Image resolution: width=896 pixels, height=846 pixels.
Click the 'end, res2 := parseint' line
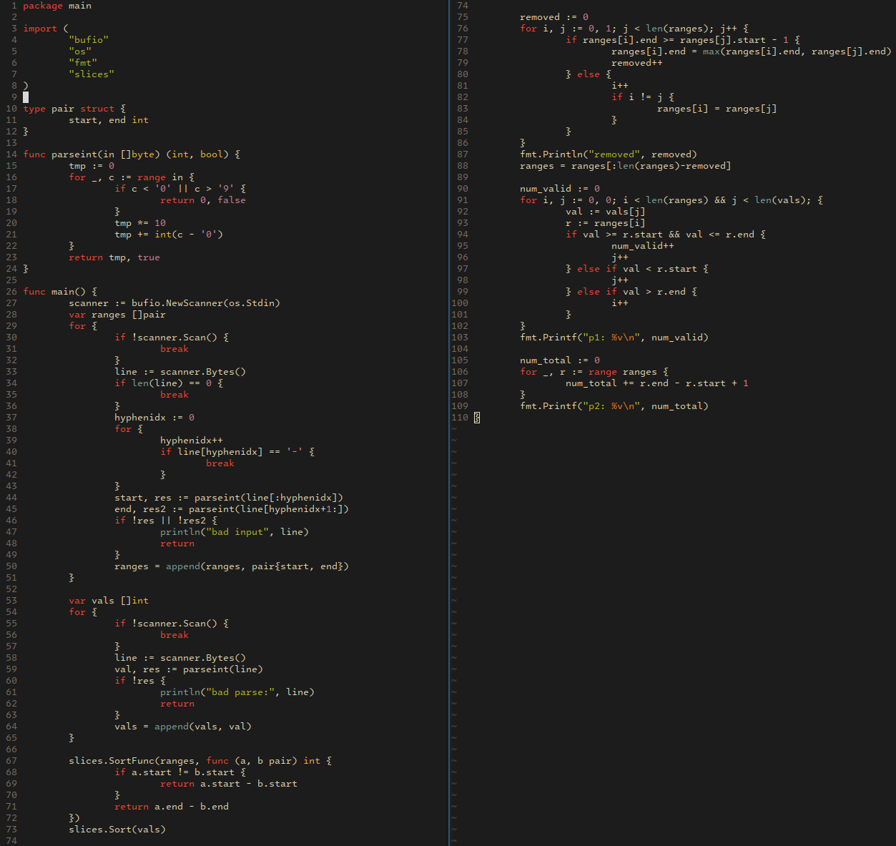232,509
